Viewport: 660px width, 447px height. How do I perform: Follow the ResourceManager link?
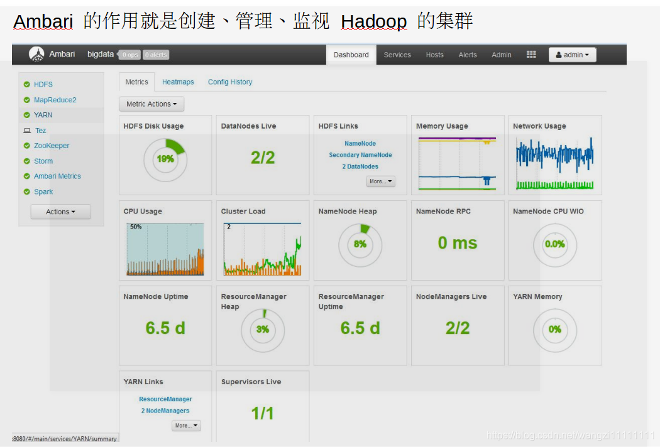point(165,399)
